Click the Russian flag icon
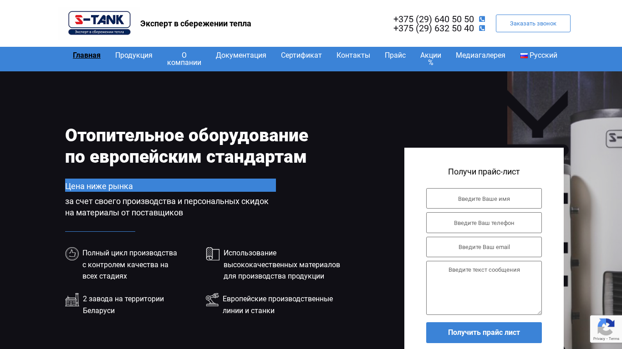The image size is (622, 349). 524,55
